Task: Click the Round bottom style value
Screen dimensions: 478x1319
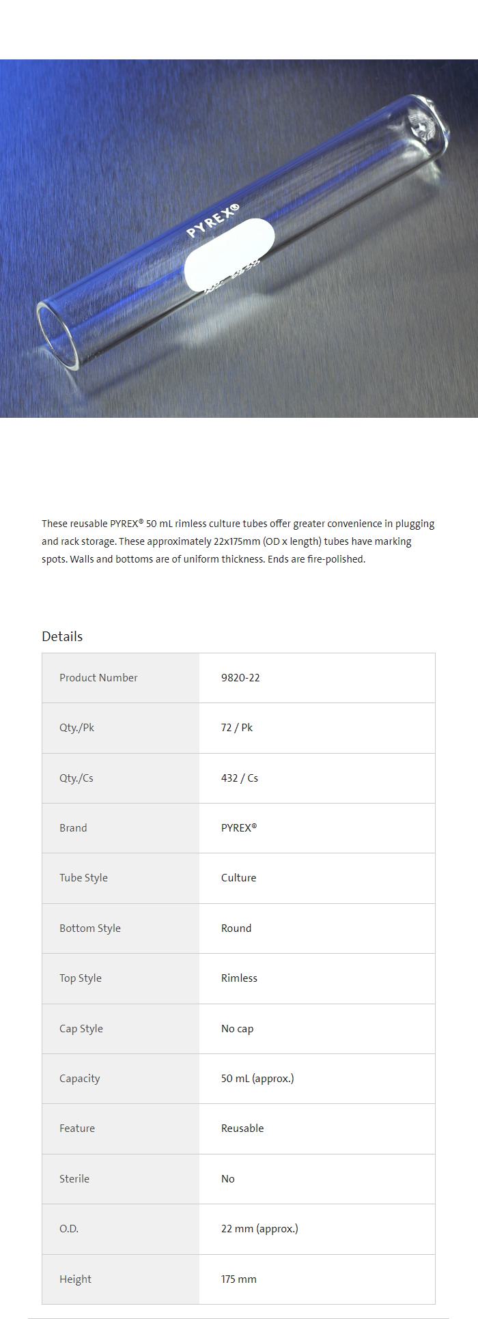Action: (x=236, y=928)
